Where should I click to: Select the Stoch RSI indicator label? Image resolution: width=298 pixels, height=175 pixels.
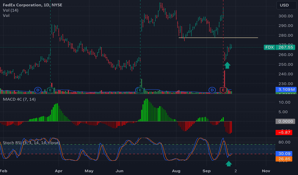point(31,143)
